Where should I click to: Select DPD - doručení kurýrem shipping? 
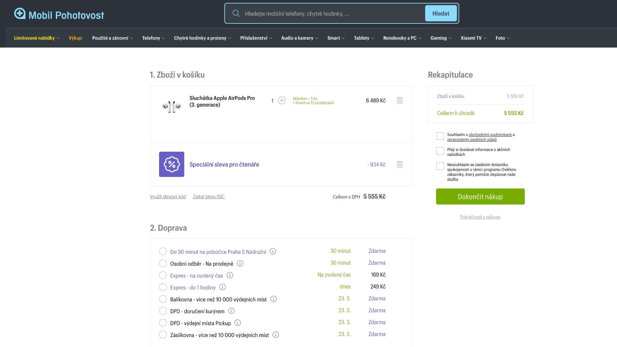click(x=163, y=311)
